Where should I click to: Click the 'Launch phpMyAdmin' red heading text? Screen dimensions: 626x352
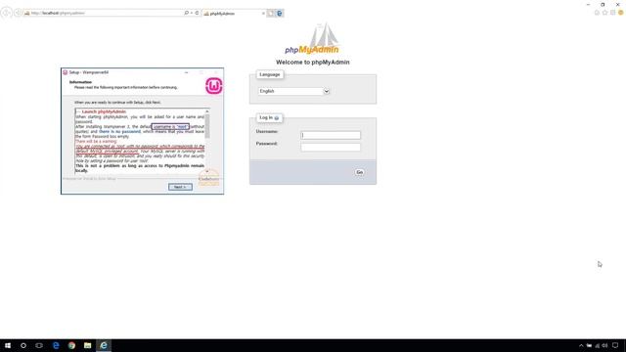point(104,111)
